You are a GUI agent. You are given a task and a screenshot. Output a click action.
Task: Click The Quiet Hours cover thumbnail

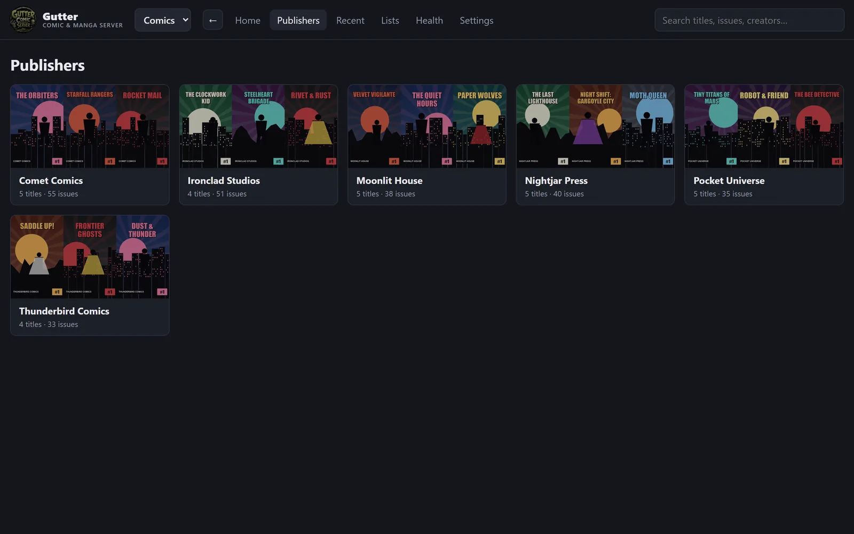pyautogui.click(x=427, y=127)
